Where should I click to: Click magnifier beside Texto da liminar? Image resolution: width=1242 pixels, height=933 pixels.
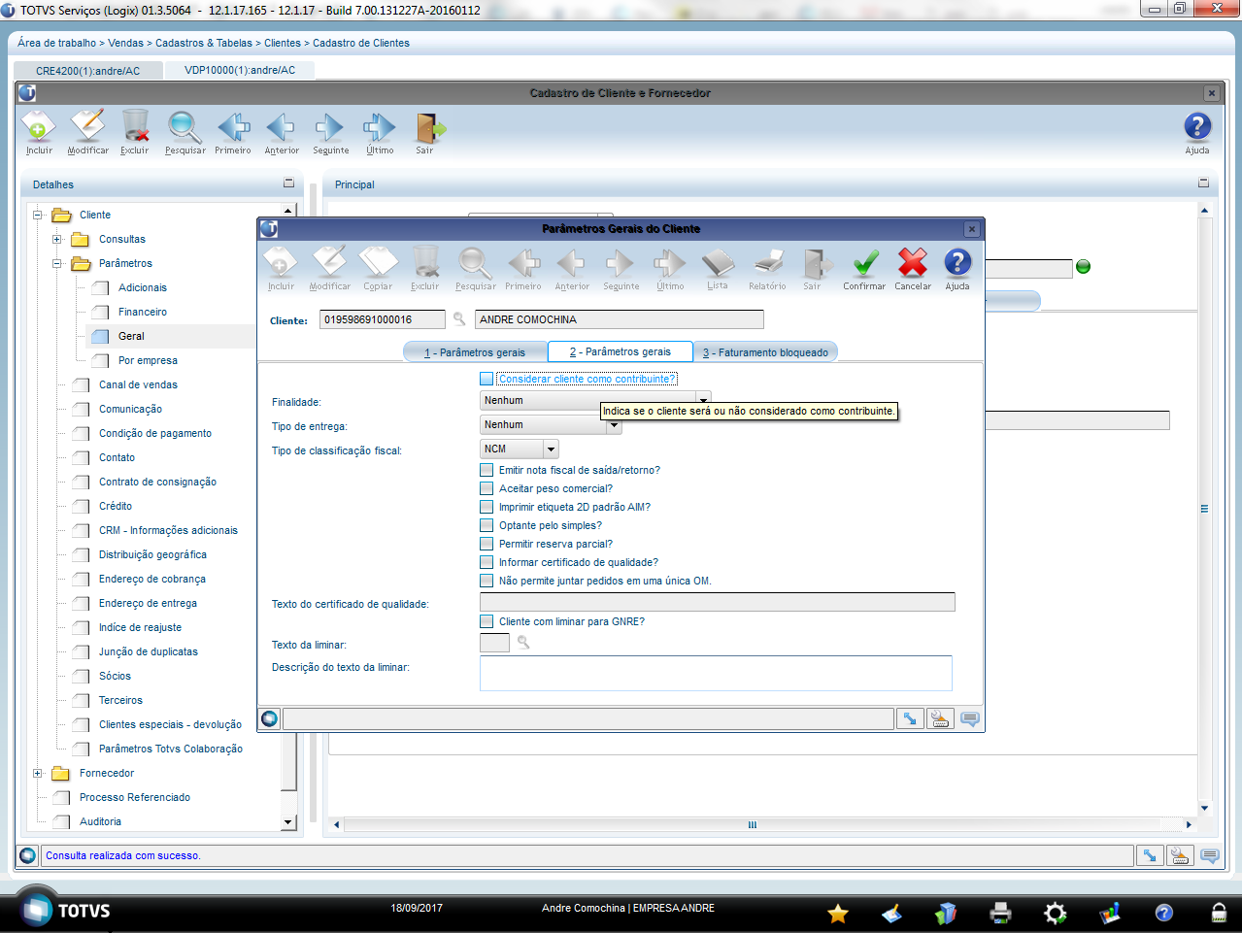pos(523,643)
